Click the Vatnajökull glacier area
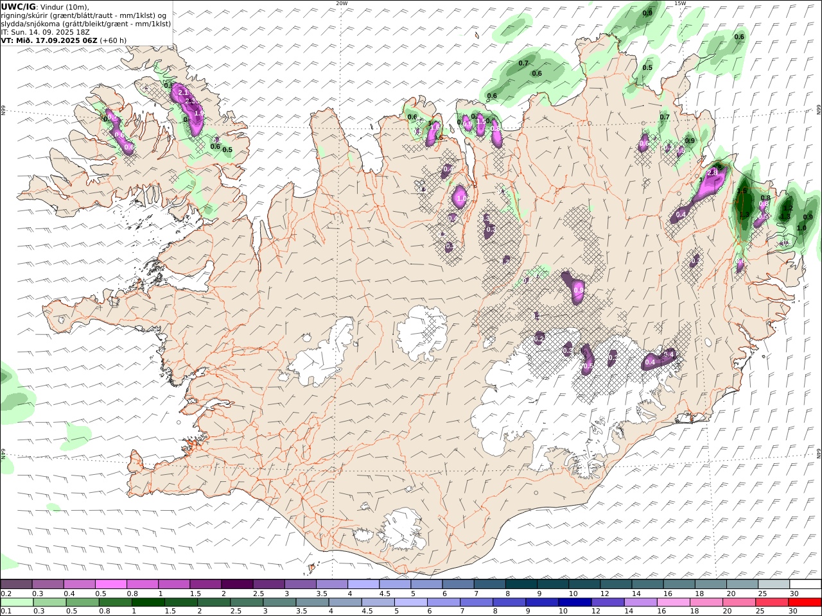 565,398
